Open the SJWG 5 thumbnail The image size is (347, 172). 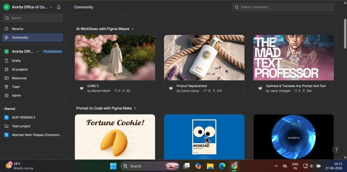click(115, 58)
